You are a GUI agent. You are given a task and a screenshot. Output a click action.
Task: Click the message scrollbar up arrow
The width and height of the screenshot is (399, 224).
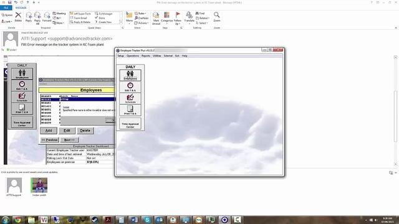[395, 57]
